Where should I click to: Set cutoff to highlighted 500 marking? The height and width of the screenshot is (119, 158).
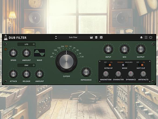(66, 46)
